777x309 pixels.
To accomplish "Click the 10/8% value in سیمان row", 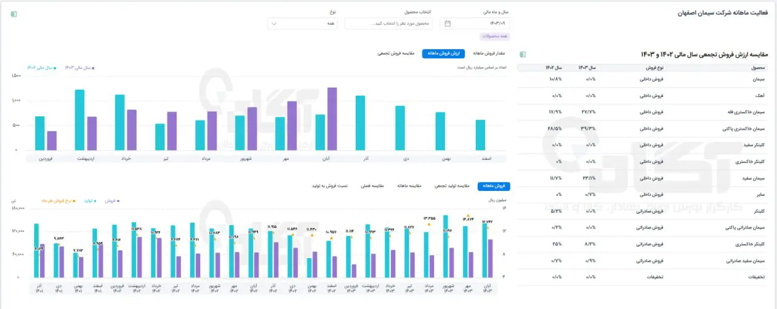I will tap(555, 79).
